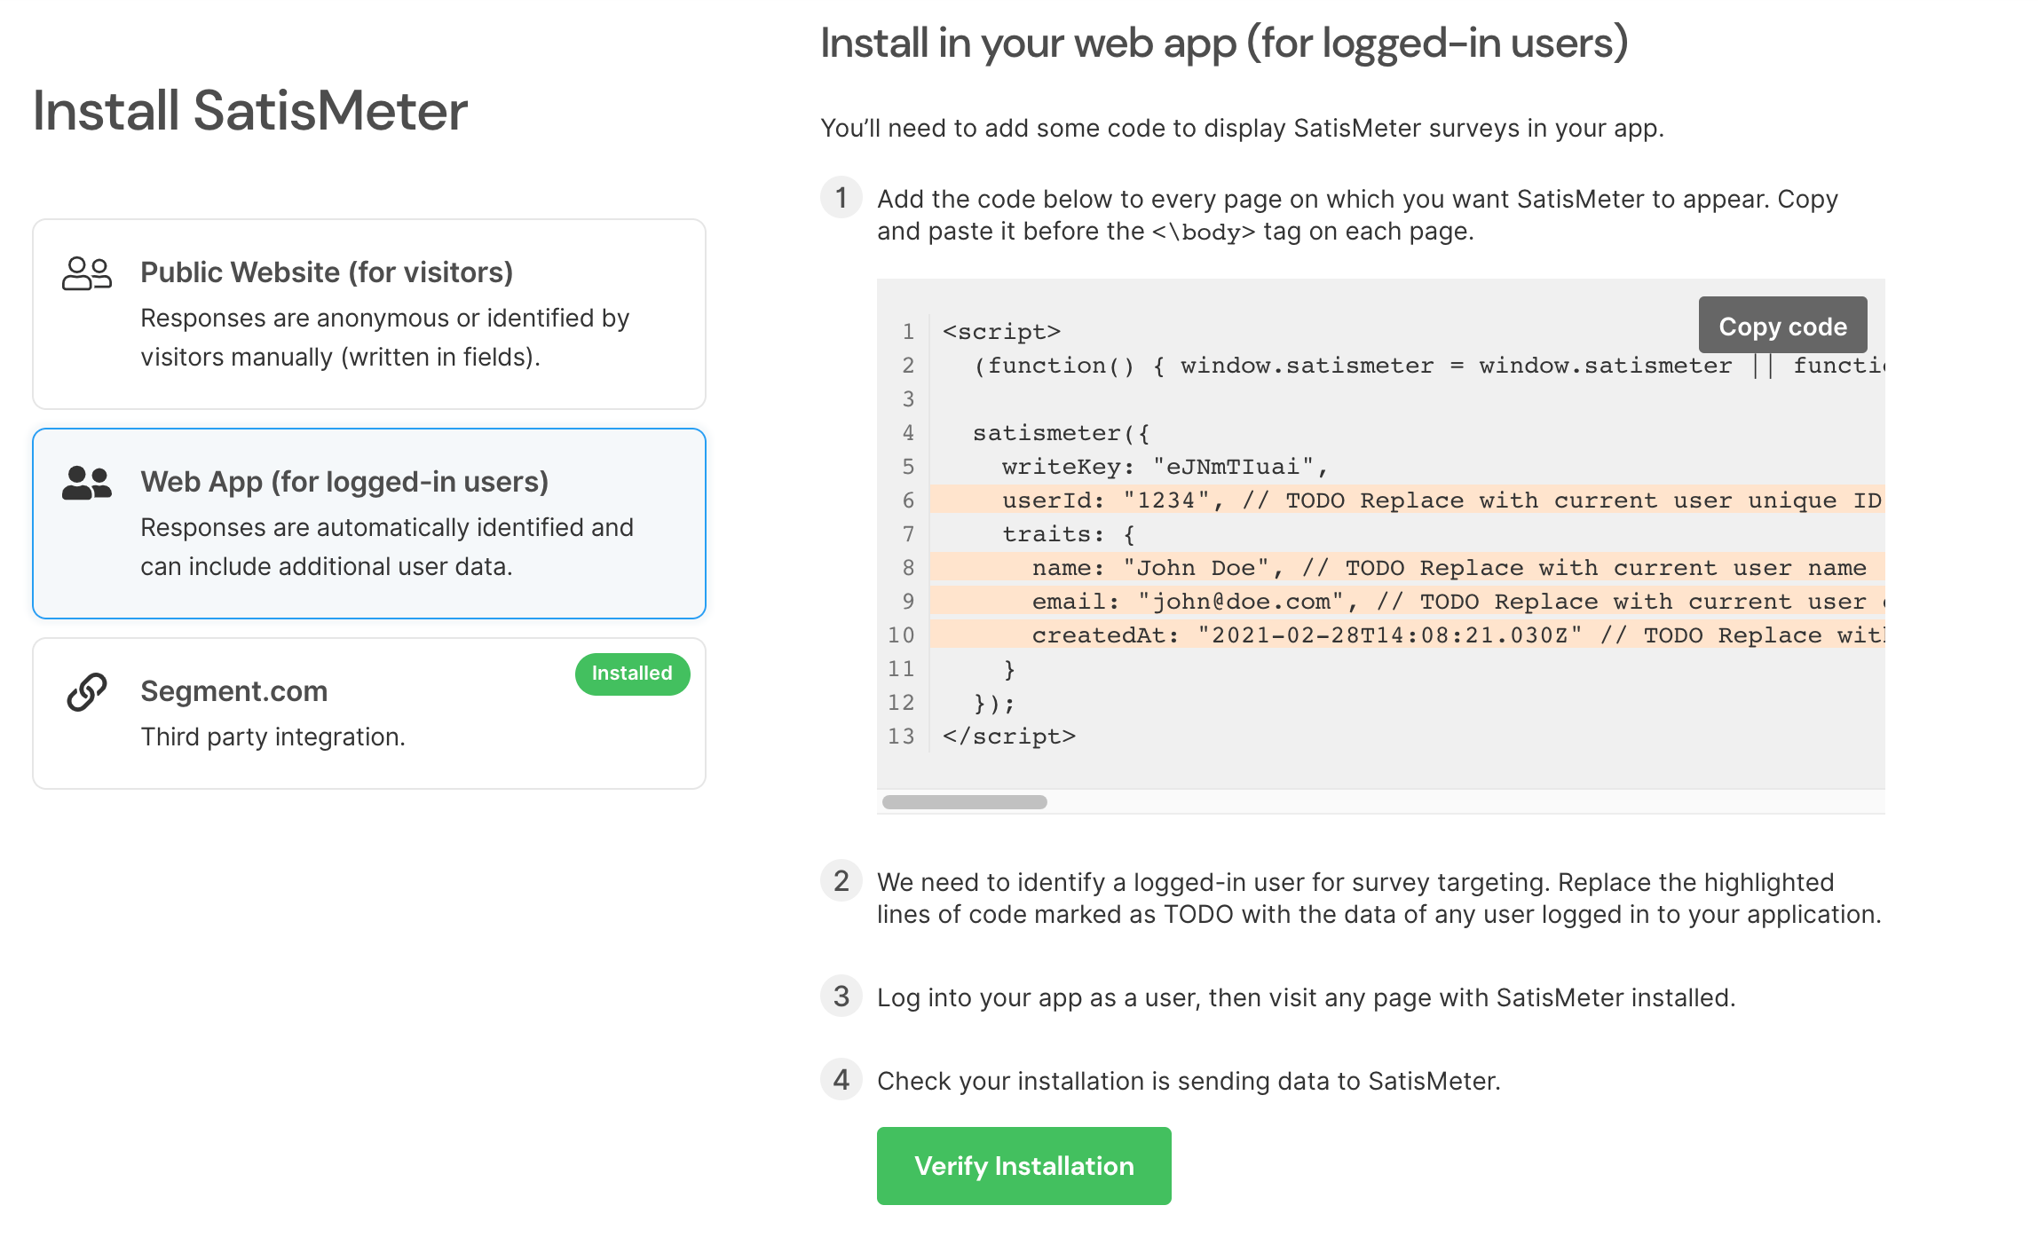Click the email "john@doe.com" code line

point(1408,602)
